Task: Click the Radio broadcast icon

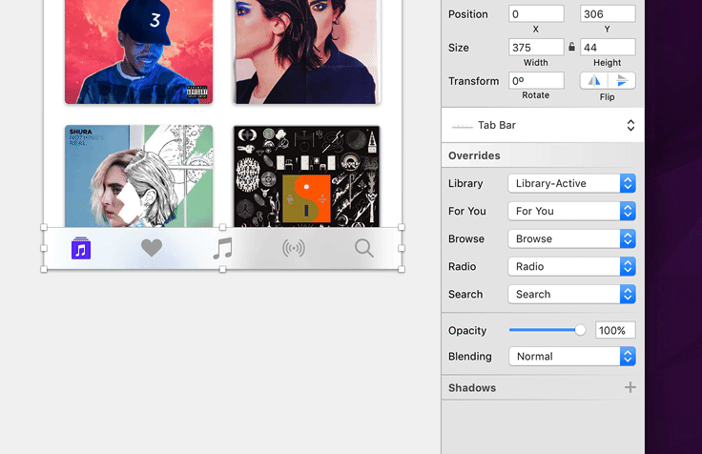Action: [294, 248]
